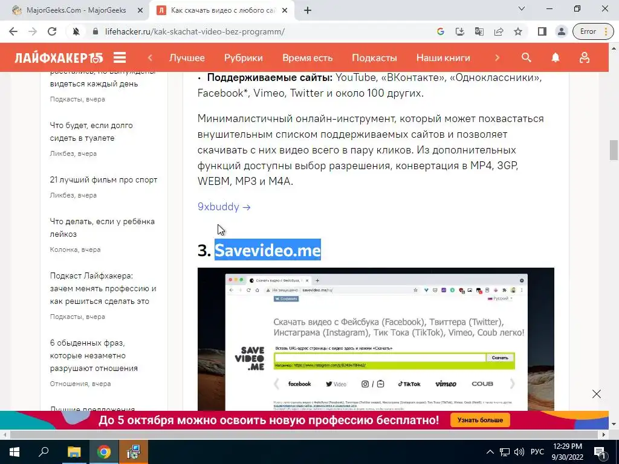
Task: Open the Windows notification center icon
Action: [600, 452]
